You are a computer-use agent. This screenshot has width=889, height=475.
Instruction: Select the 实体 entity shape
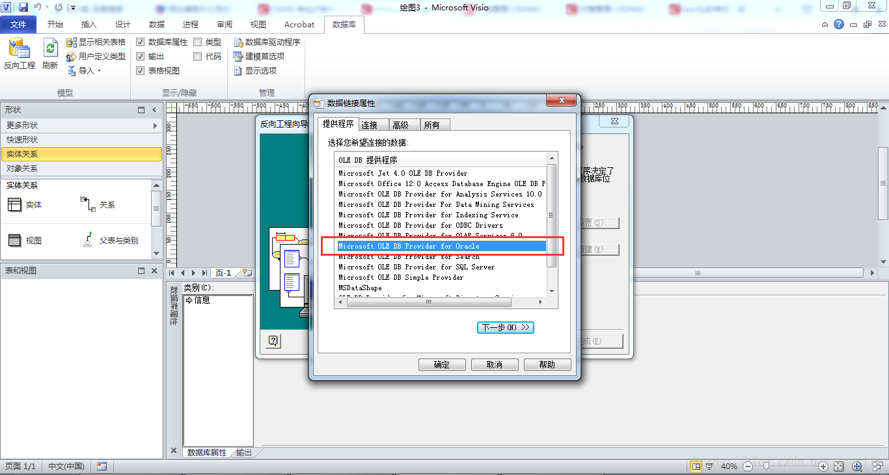click(25, 205)
